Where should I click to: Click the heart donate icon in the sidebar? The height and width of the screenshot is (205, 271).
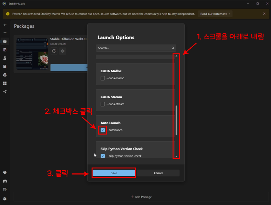click(x=5, y=173)
